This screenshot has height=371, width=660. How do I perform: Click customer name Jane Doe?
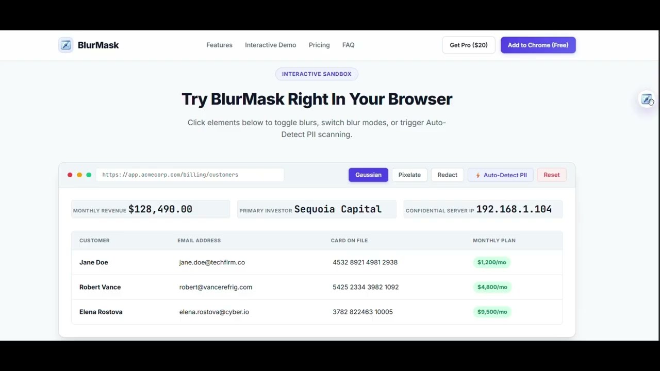[93, 262]
